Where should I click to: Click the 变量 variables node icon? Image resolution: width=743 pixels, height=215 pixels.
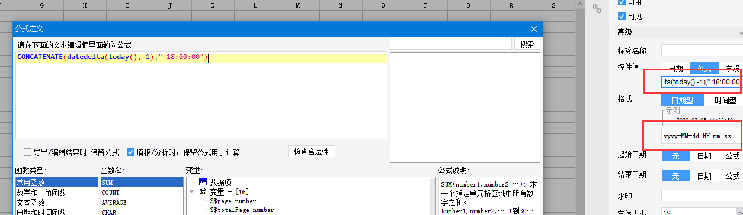(203, 192)
